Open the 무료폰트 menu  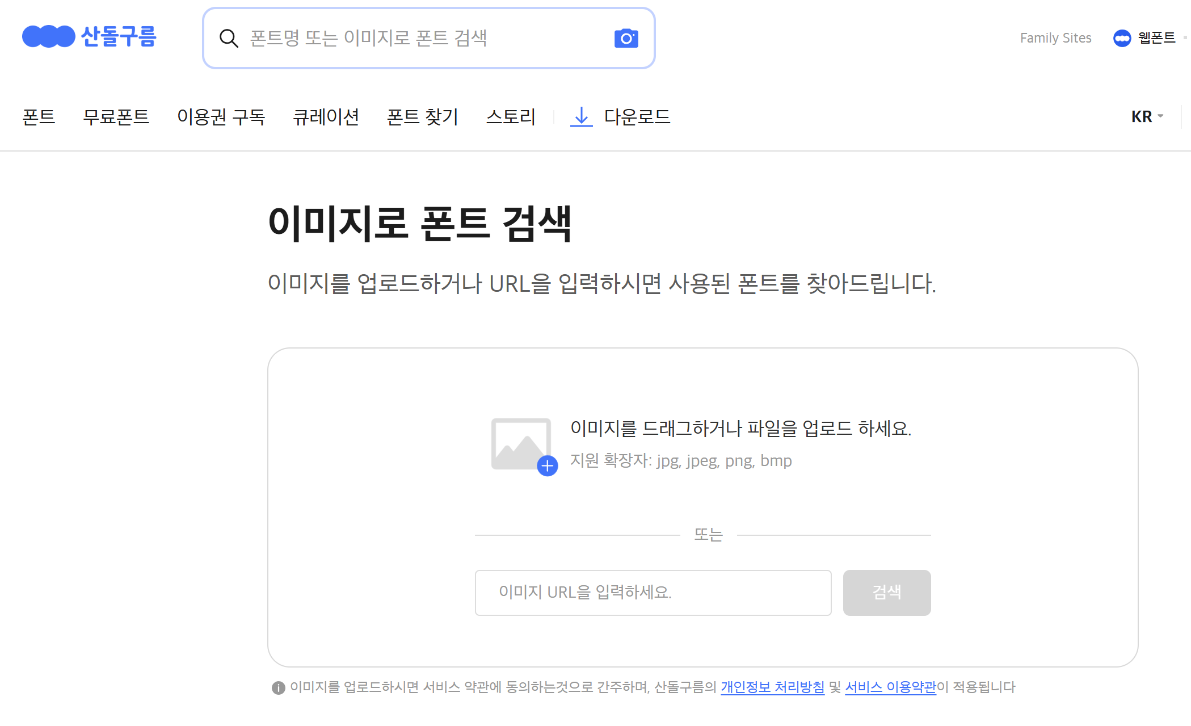tap(116, 117)
